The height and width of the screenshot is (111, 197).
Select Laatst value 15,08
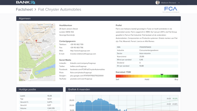50,96
